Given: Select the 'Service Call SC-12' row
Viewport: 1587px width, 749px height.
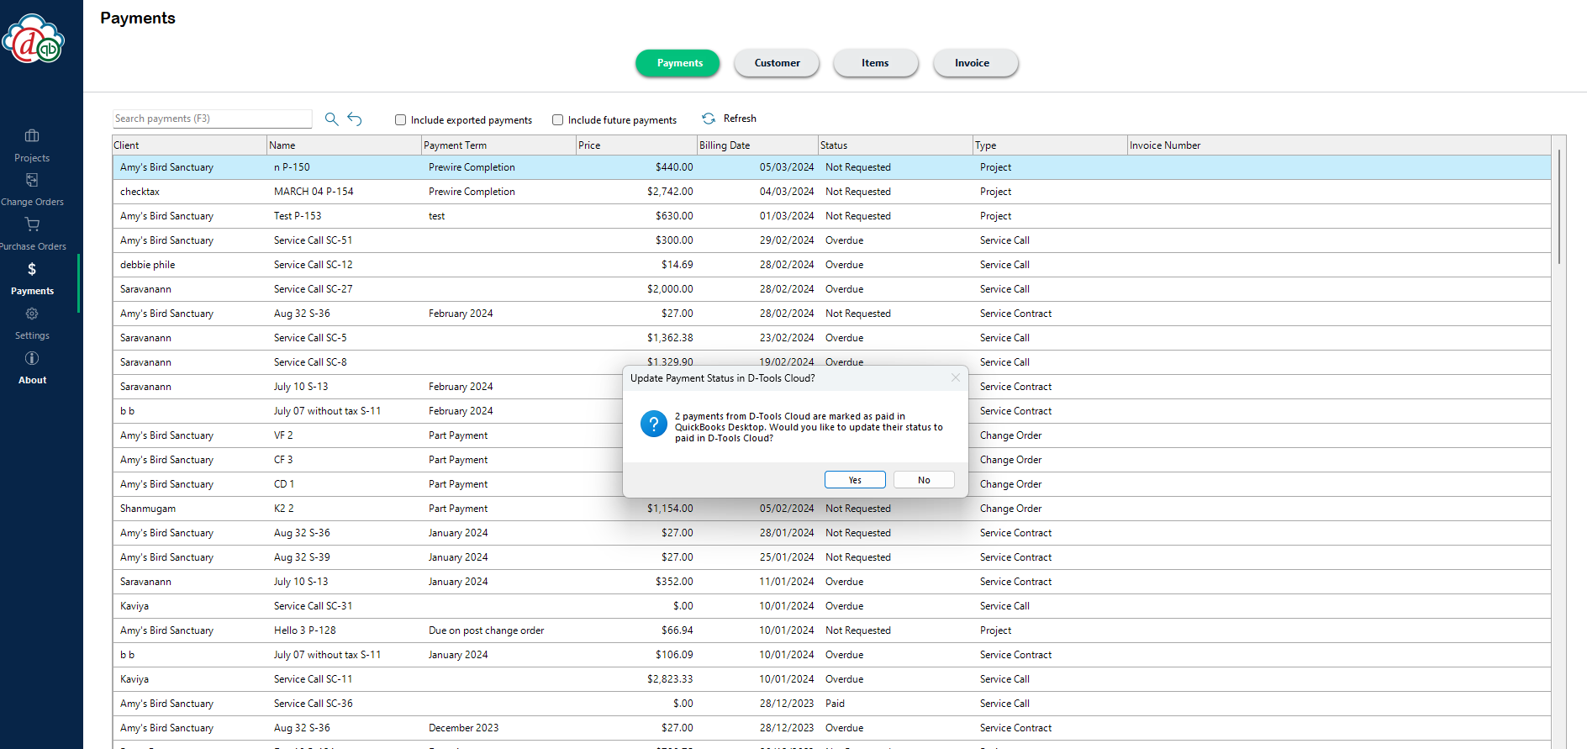Looking at the screenshot, I should (831, 265).
